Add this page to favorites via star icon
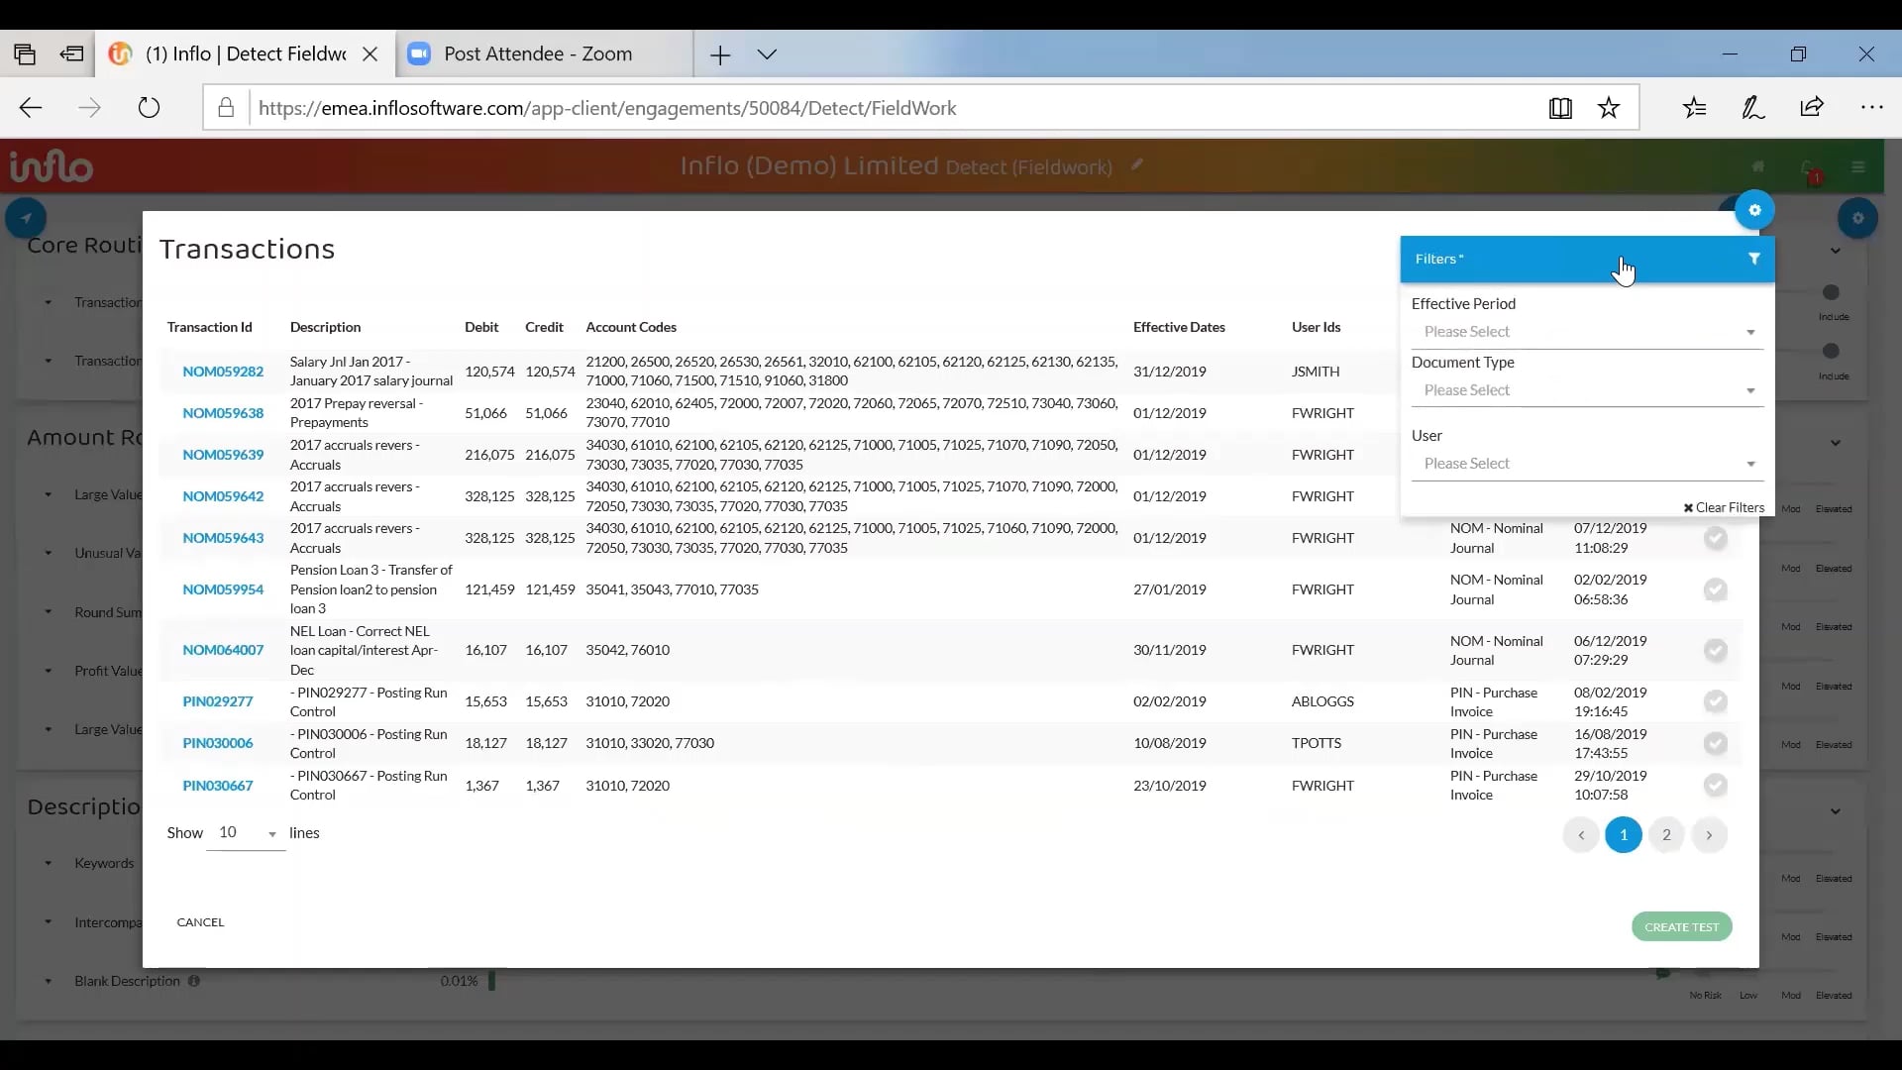The image size is (1902, 1070). click(1610, 108)
